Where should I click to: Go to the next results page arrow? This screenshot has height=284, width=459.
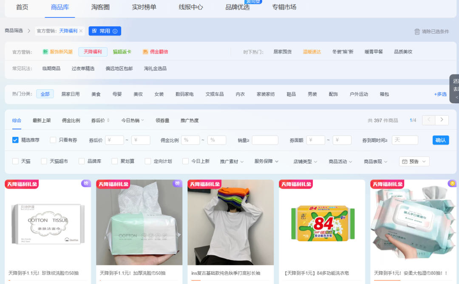click(442, 120)
